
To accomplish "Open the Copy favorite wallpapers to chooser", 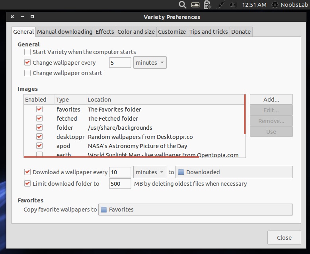I will (195, 210).
